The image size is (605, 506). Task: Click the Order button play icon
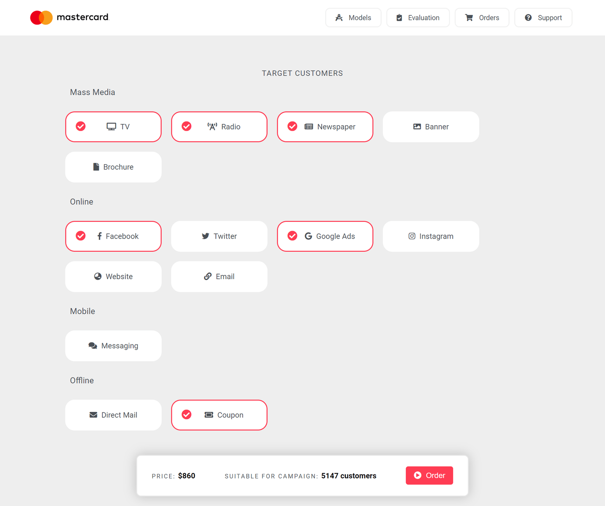(x=418, y=475)
